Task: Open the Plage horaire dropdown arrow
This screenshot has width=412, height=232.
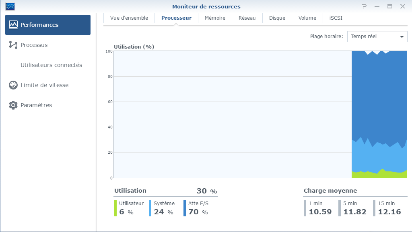Action: tap(402, 37)
